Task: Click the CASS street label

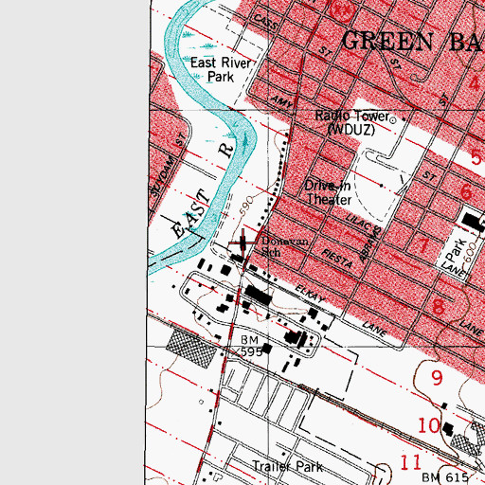Action: pos(266,22)
